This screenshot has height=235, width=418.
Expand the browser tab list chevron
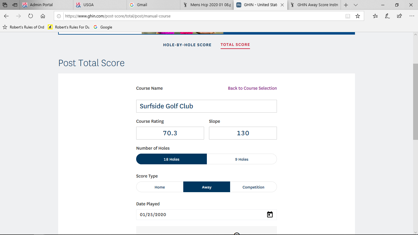tap(356, 5)
